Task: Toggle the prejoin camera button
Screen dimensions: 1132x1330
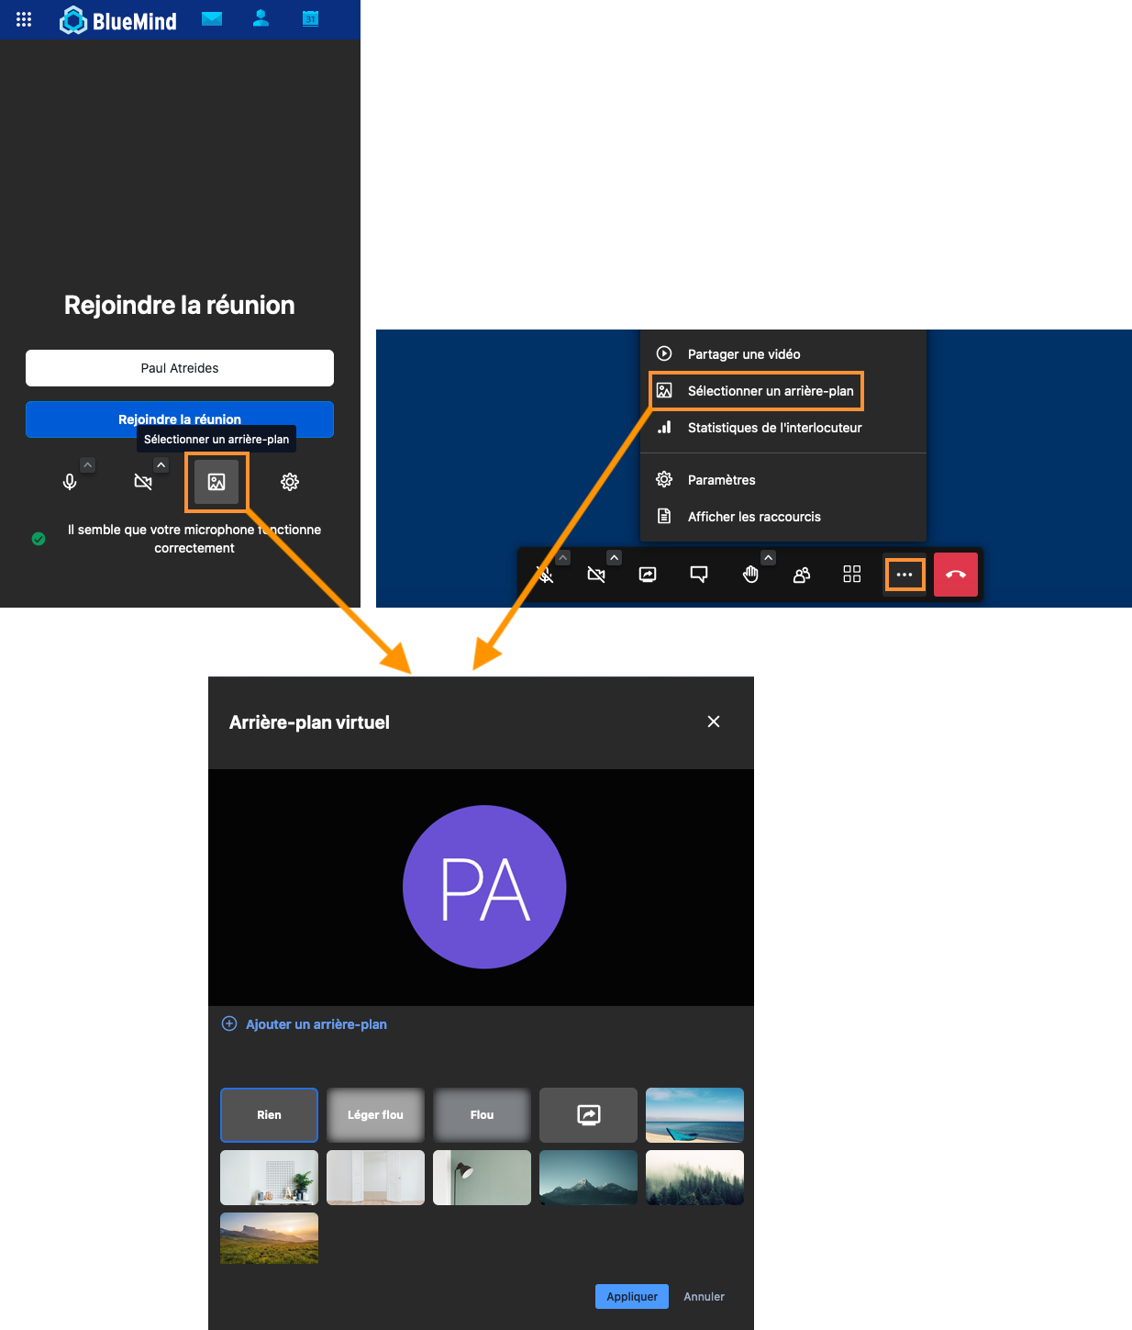Action: point(143,482)
